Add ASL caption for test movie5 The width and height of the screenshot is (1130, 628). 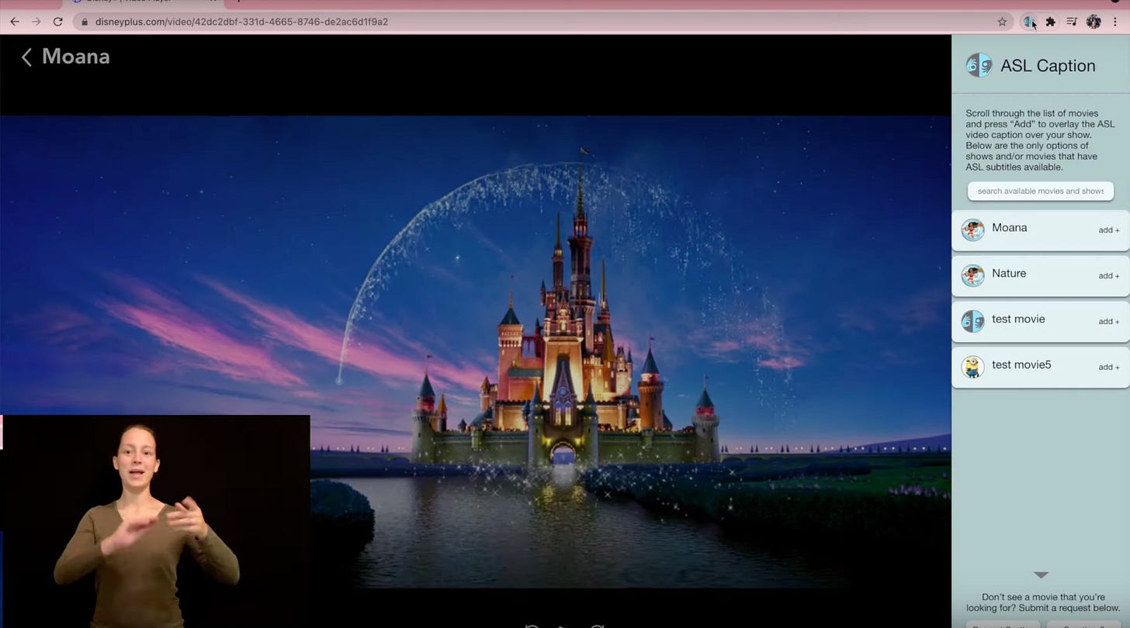tap(1109, 367)
